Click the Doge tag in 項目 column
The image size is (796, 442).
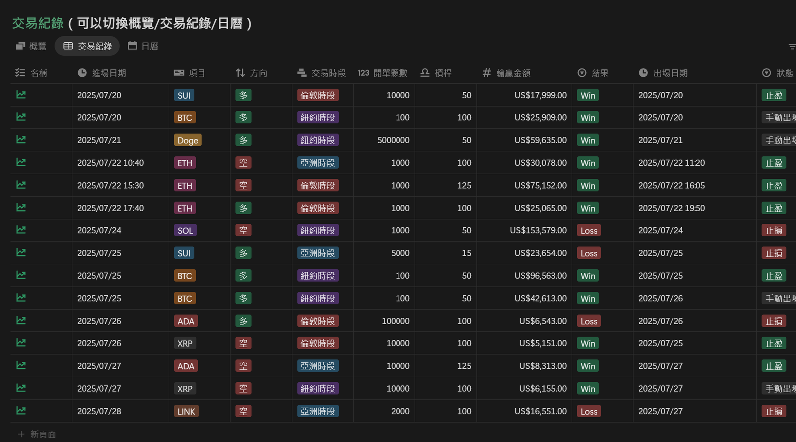188,140
